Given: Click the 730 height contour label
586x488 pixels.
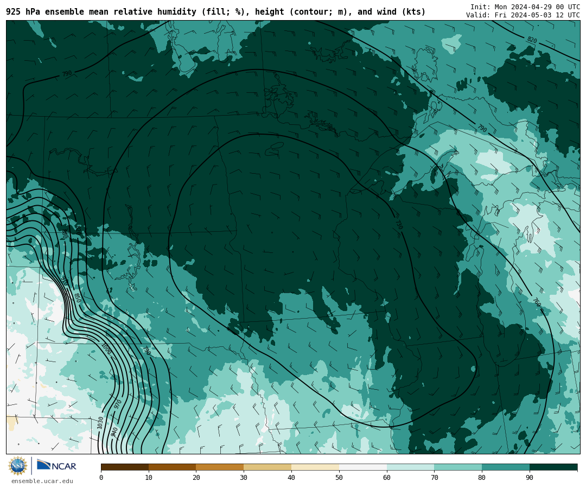Looking at the screenshot, I should click(x=399, y=225).
